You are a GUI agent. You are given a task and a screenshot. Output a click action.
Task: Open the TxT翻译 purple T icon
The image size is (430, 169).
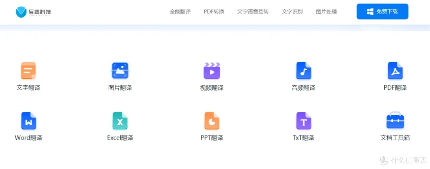(303, 121)
